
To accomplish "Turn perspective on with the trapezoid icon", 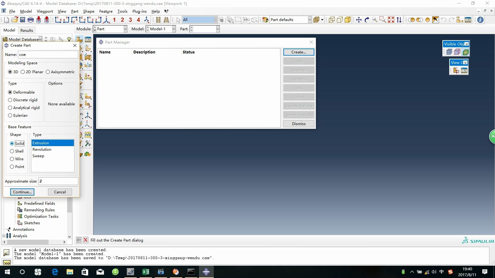I will pos(166,20).
